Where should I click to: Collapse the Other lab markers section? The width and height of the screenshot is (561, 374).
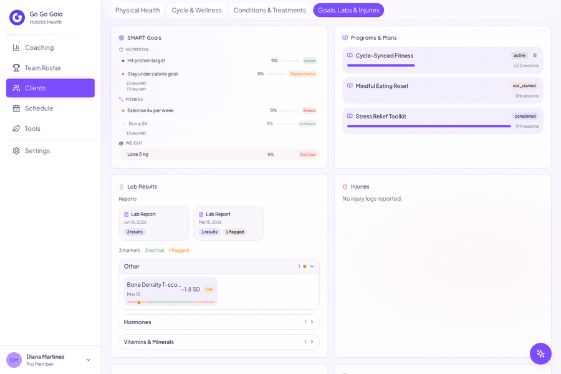(312, 266)
